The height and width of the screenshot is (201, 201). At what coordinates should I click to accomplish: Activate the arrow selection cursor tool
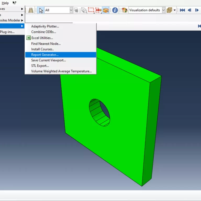point(41,10)
